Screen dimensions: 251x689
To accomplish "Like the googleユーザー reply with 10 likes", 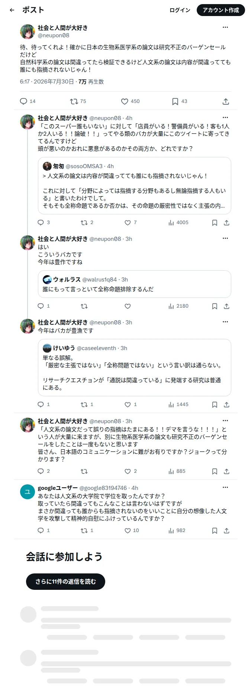I will [x=132, y=531].
